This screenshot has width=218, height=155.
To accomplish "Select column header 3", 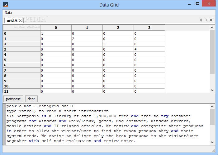I will 149,28.
